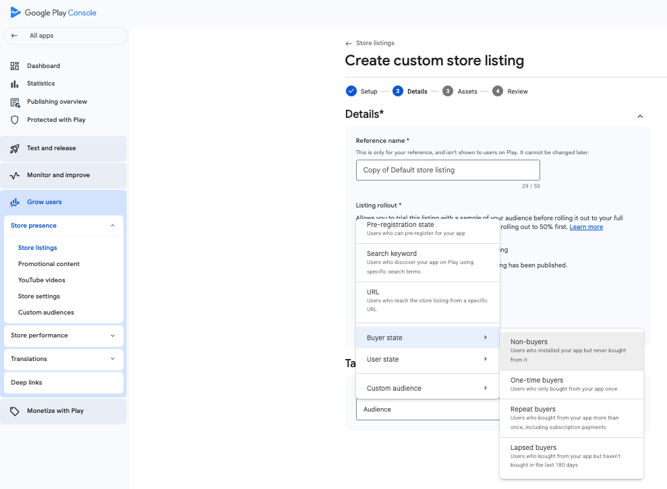
Task: Click the step 2 Details circle
Action: coord(398,91)
